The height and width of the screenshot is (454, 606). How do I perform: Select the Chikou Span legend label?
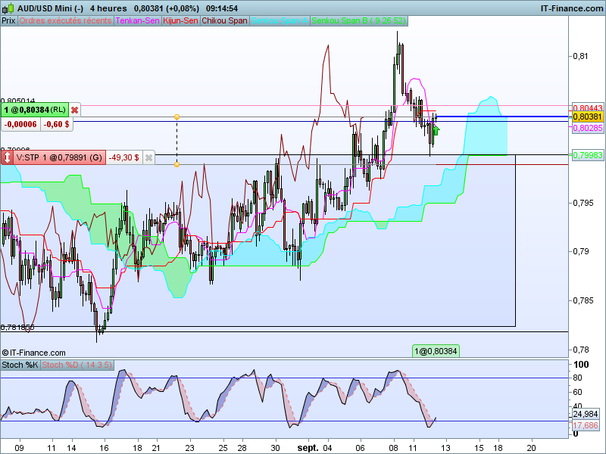click(224, 20)
